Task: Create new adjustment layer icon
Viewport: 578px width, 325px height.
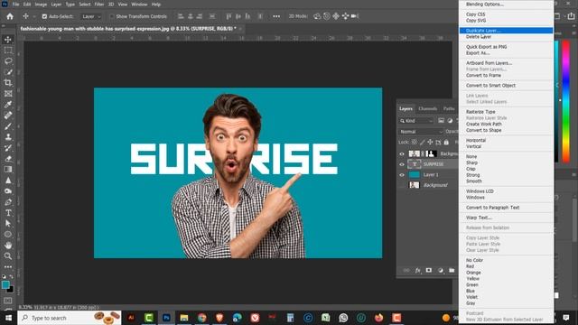Action: tap(441, 271)
